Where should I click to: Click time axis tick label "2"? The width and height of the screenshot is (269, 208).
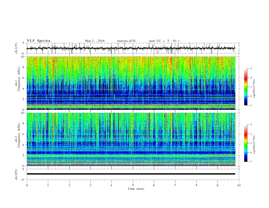click(x=69, y=185)
